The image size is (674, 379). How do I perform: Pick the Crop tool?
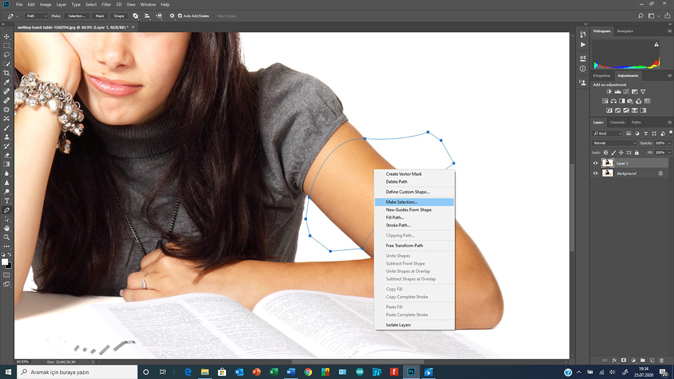[7, 73]
